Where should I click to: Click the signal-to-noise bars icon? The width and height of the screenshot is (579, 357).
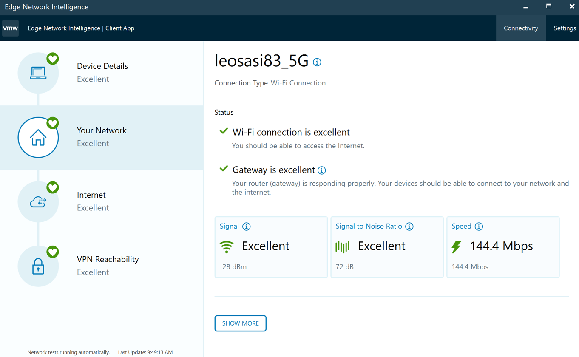(343, 246)
